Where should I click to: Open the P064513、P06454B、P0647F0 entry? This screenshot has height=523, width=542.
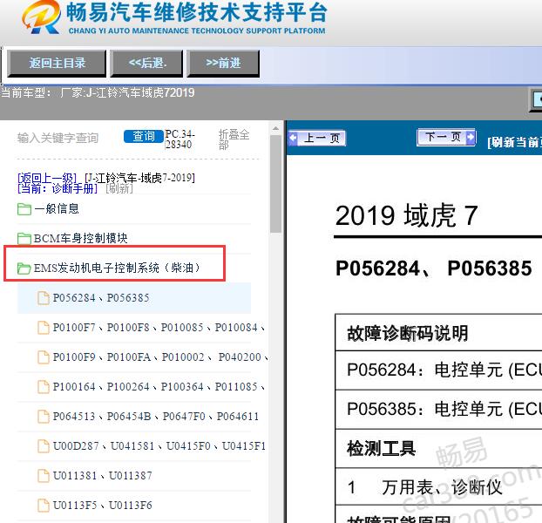(x=156, y=417)
